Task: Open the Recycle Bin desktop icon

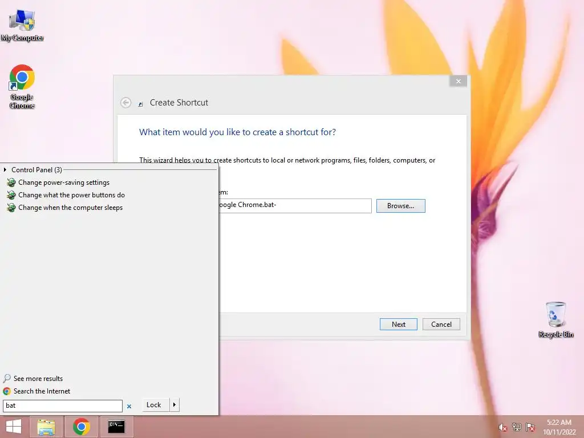Action: [x=555, y=319]
